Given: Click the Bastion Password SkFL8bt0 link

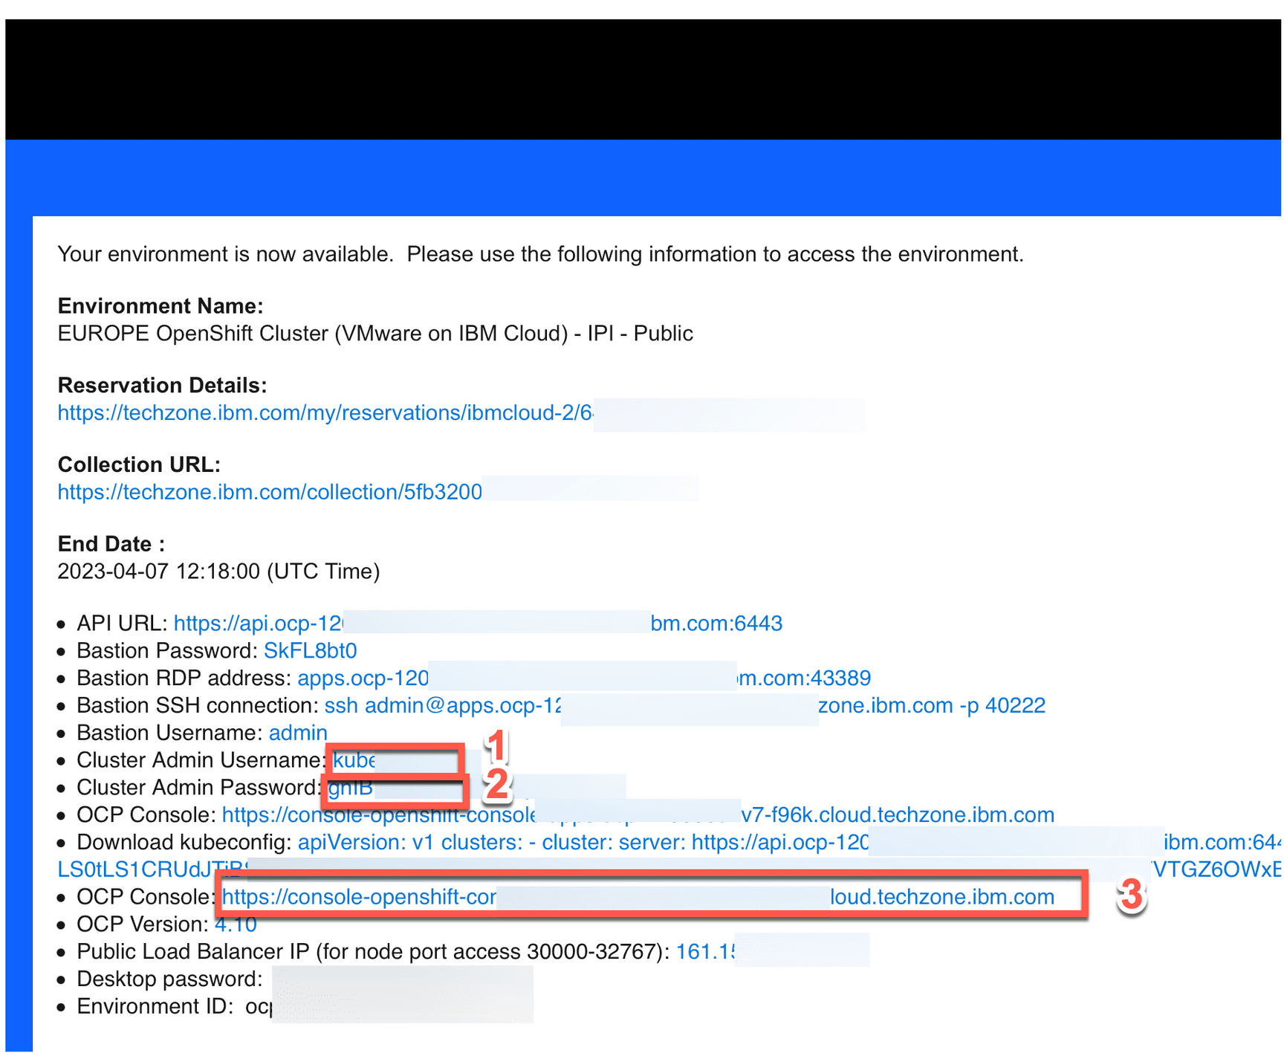Looking at the screenshot, I should 310,650.
